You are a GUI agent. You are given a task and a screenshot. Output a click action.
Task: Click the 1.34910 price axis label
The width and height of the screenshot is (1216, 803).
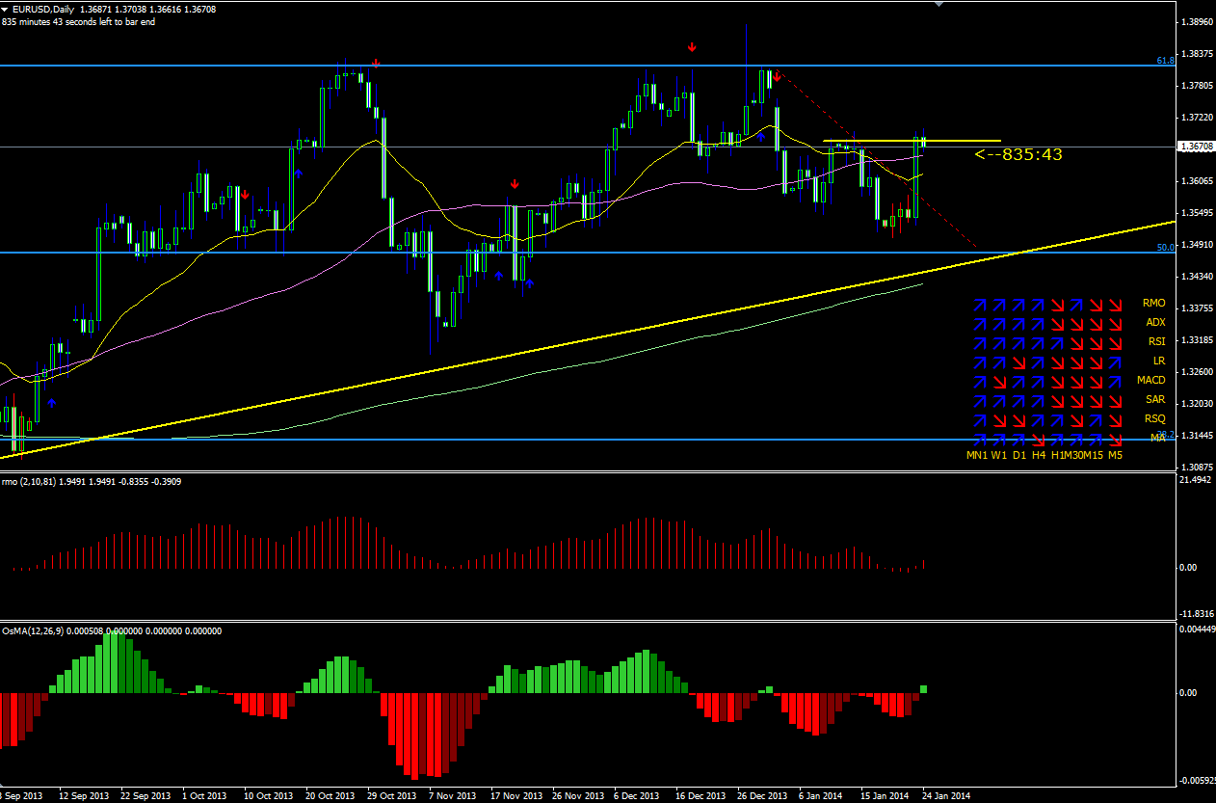pos(1197,245)
